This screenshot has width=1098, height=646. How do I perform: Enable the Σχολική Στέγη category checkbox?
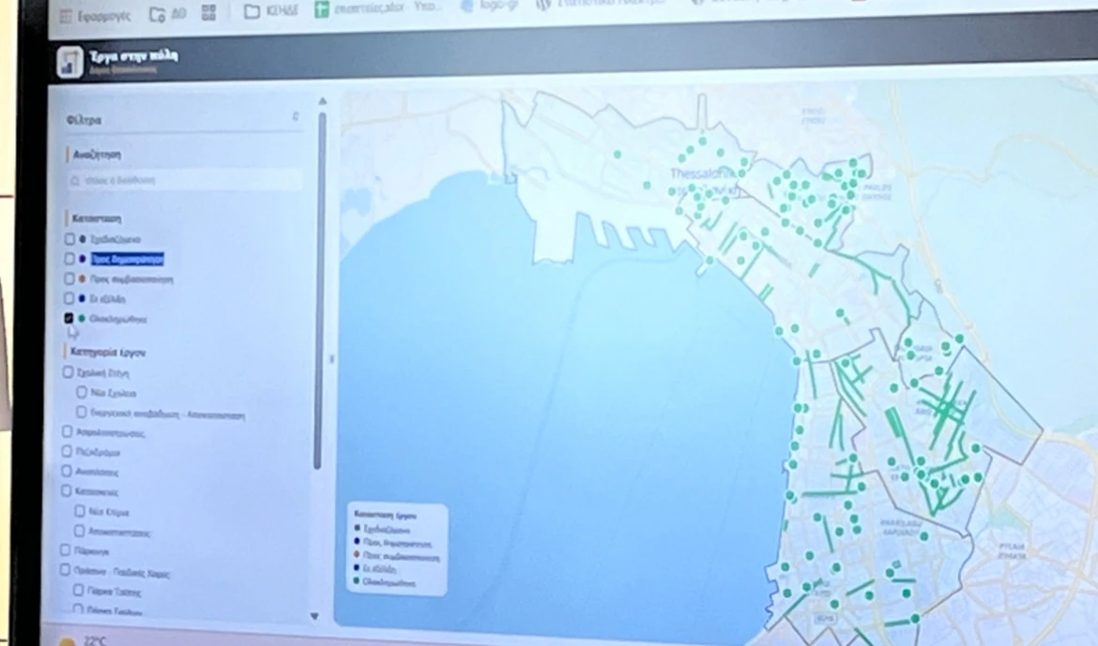pos(68,372)
